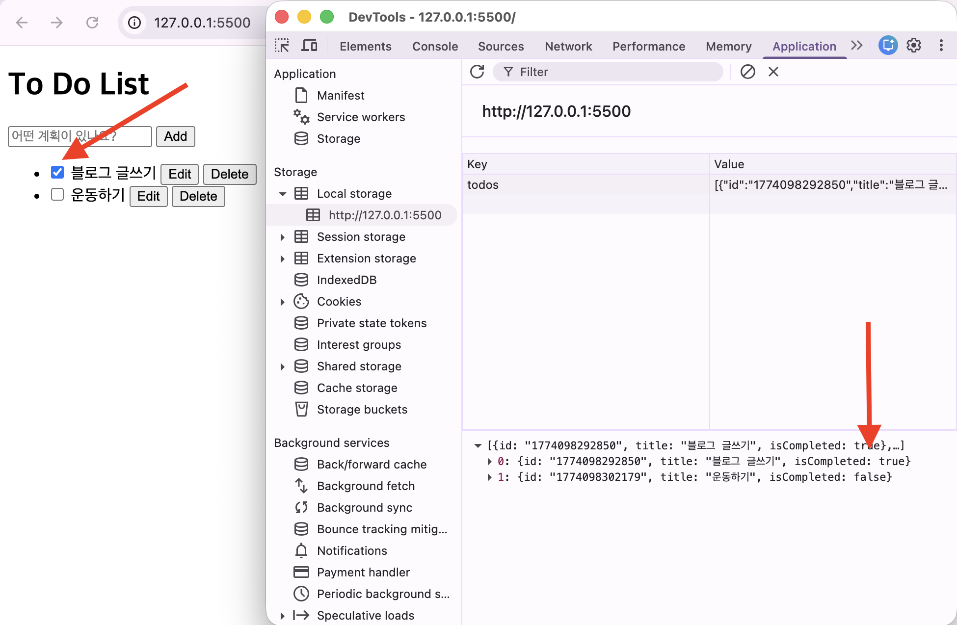957x625 pixels.
Task: Toggle the device toolbar icon
Action: point(309,46)
